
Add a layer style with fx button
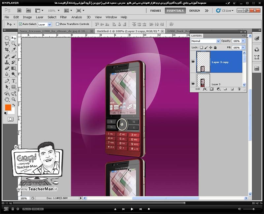pyautogui.click(x=205, y=89)
